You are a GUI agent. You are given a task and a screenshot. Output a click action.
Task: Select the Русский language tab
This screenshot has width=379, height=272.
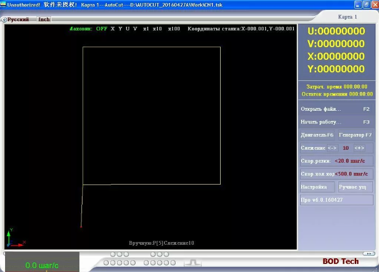click(x=18, y=20)
